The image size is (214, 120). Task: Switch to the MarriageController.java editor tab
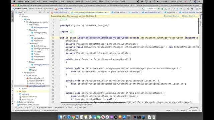pos(190,12)
